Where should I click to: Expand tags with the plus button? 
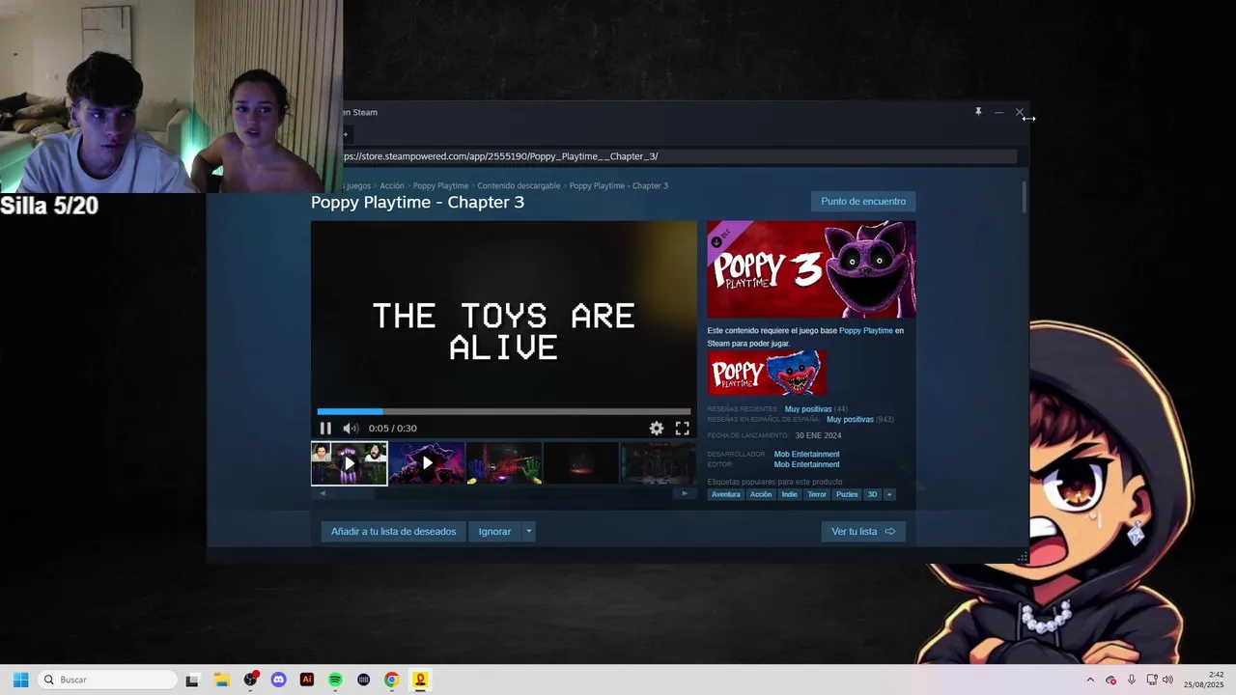pos(889,494)
